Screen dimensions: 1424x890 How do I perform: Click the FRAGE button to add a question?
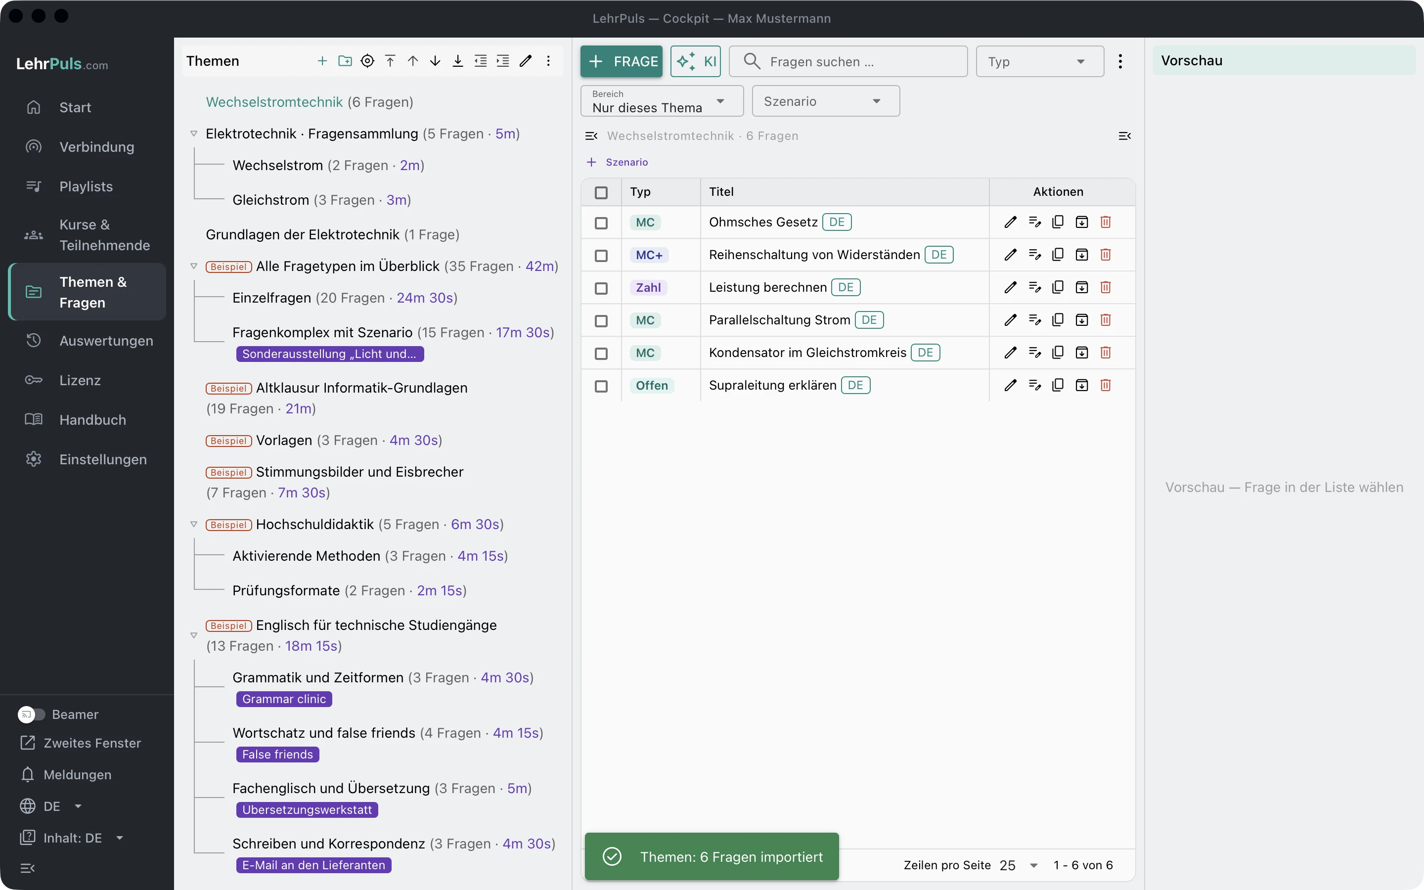[x=622, y=61]
